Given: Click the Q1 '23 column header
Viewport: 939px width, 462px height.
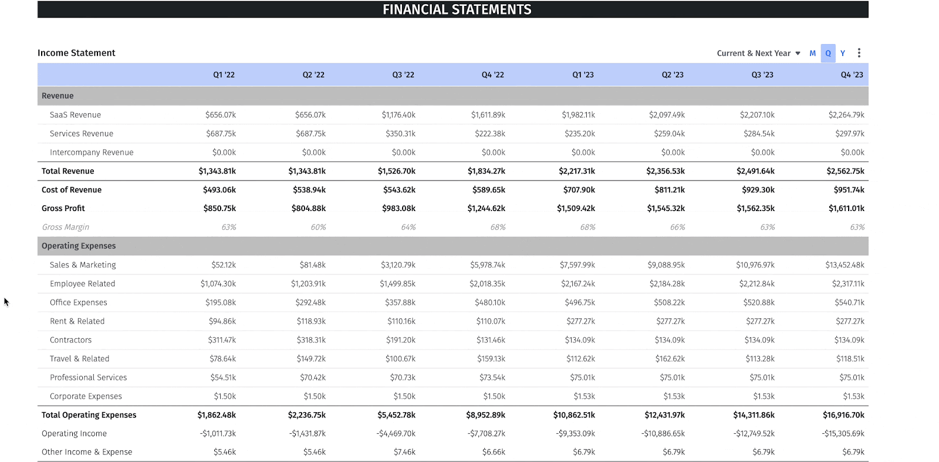Looking at the screenshot, I should click(583, 75).
